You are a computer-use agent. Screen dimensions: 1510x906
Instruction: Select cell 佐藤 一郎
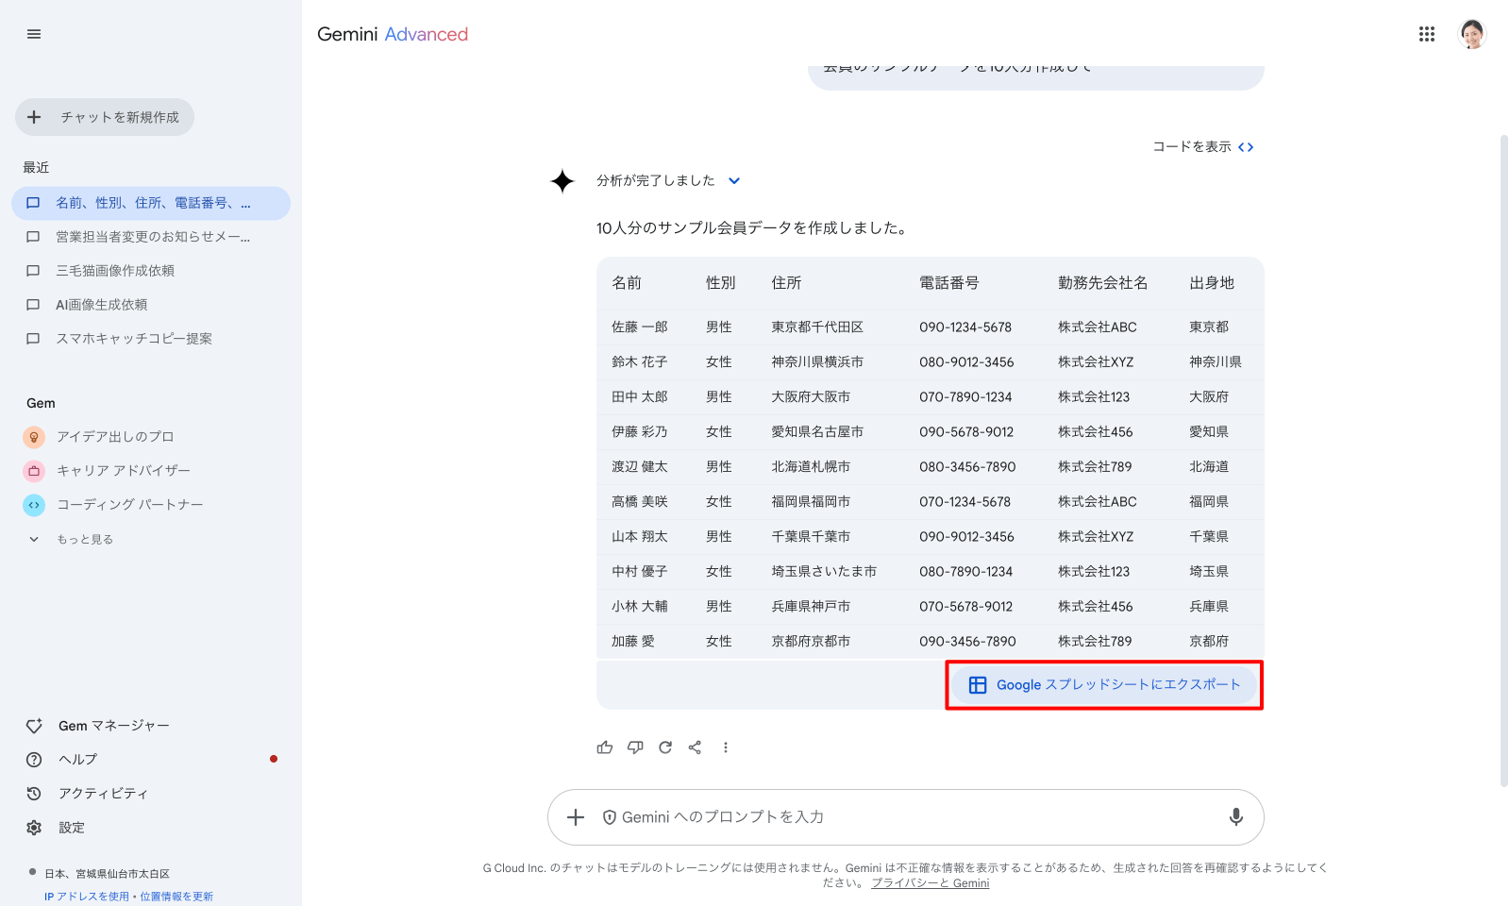[640, 327]
